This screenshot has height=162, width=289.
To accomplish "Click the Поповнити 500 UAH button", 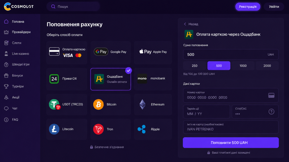I will click(231, 143).
